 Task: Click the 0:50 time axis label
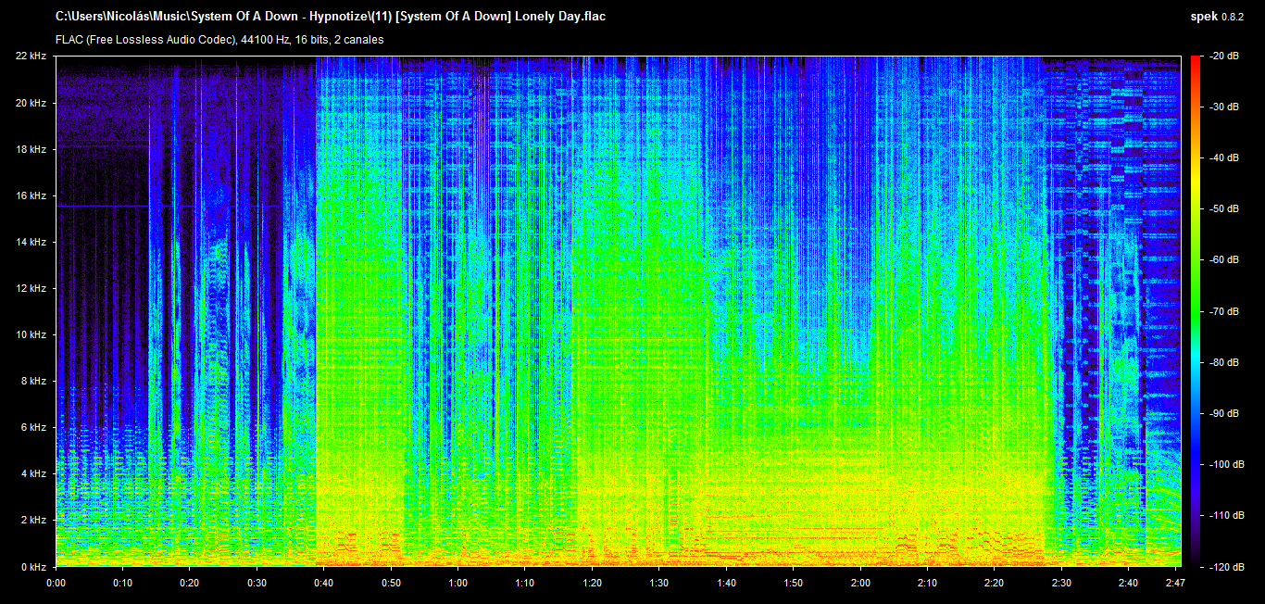(x=391, y=583)
